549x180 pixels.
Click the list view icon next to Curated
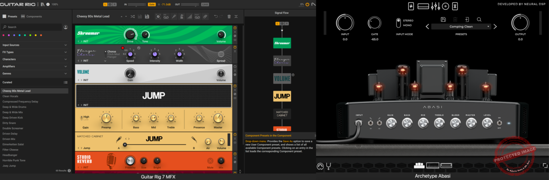66,82
